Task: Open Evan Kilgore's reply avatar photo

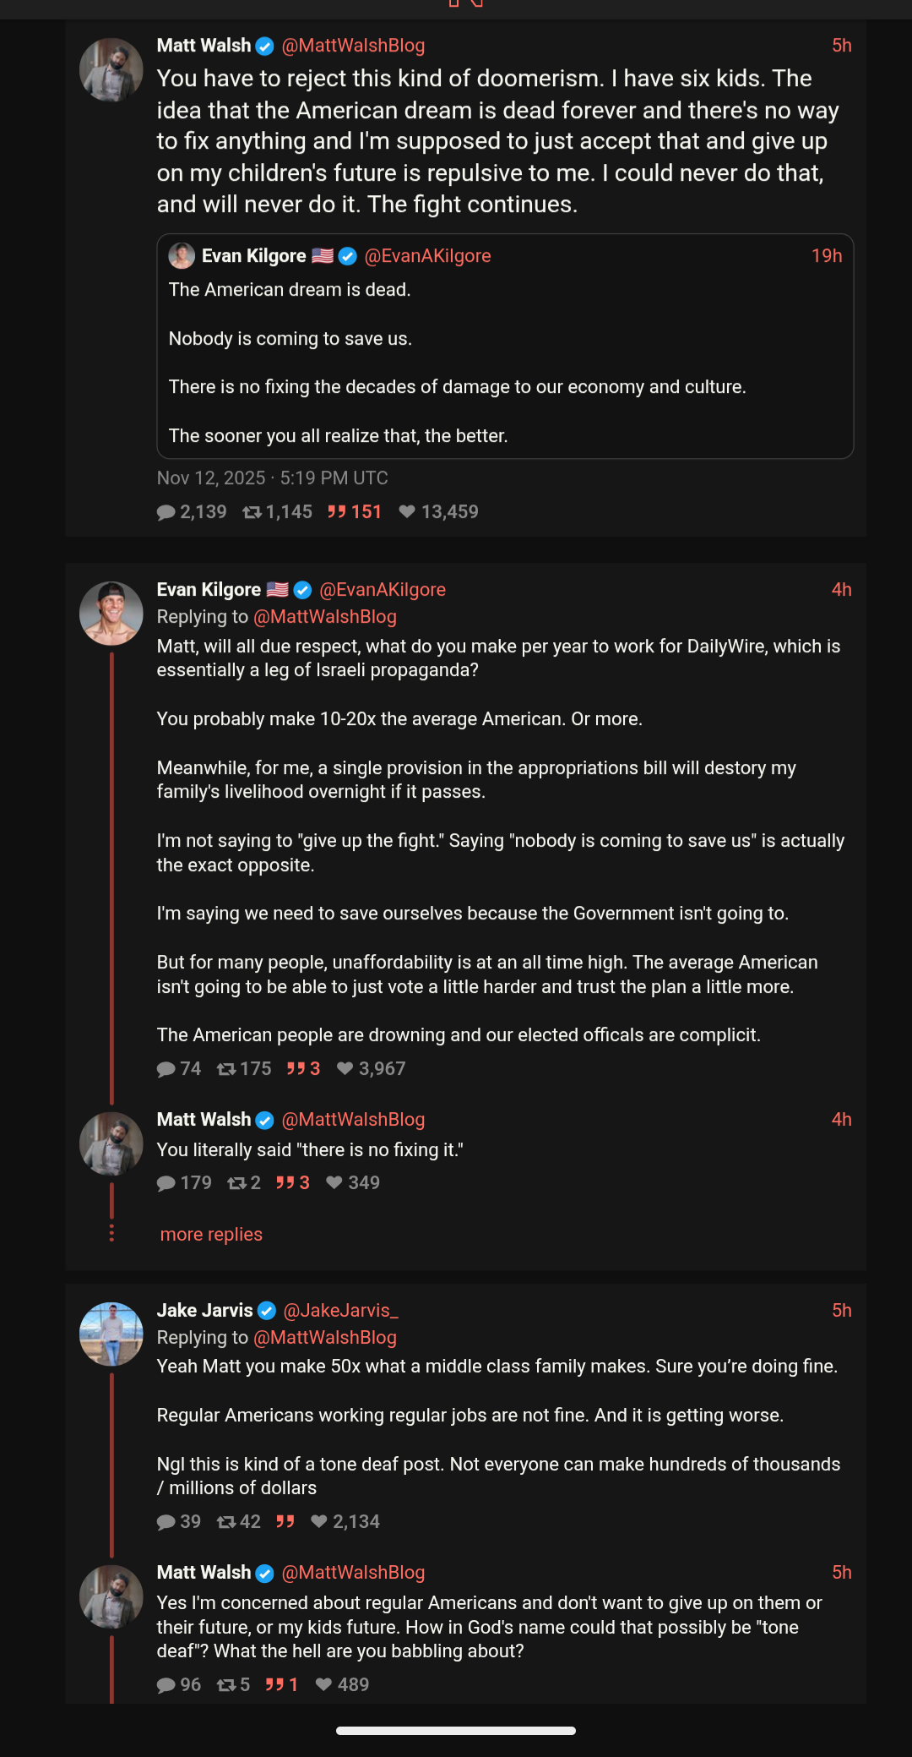Action: click(x=111, y=614)
